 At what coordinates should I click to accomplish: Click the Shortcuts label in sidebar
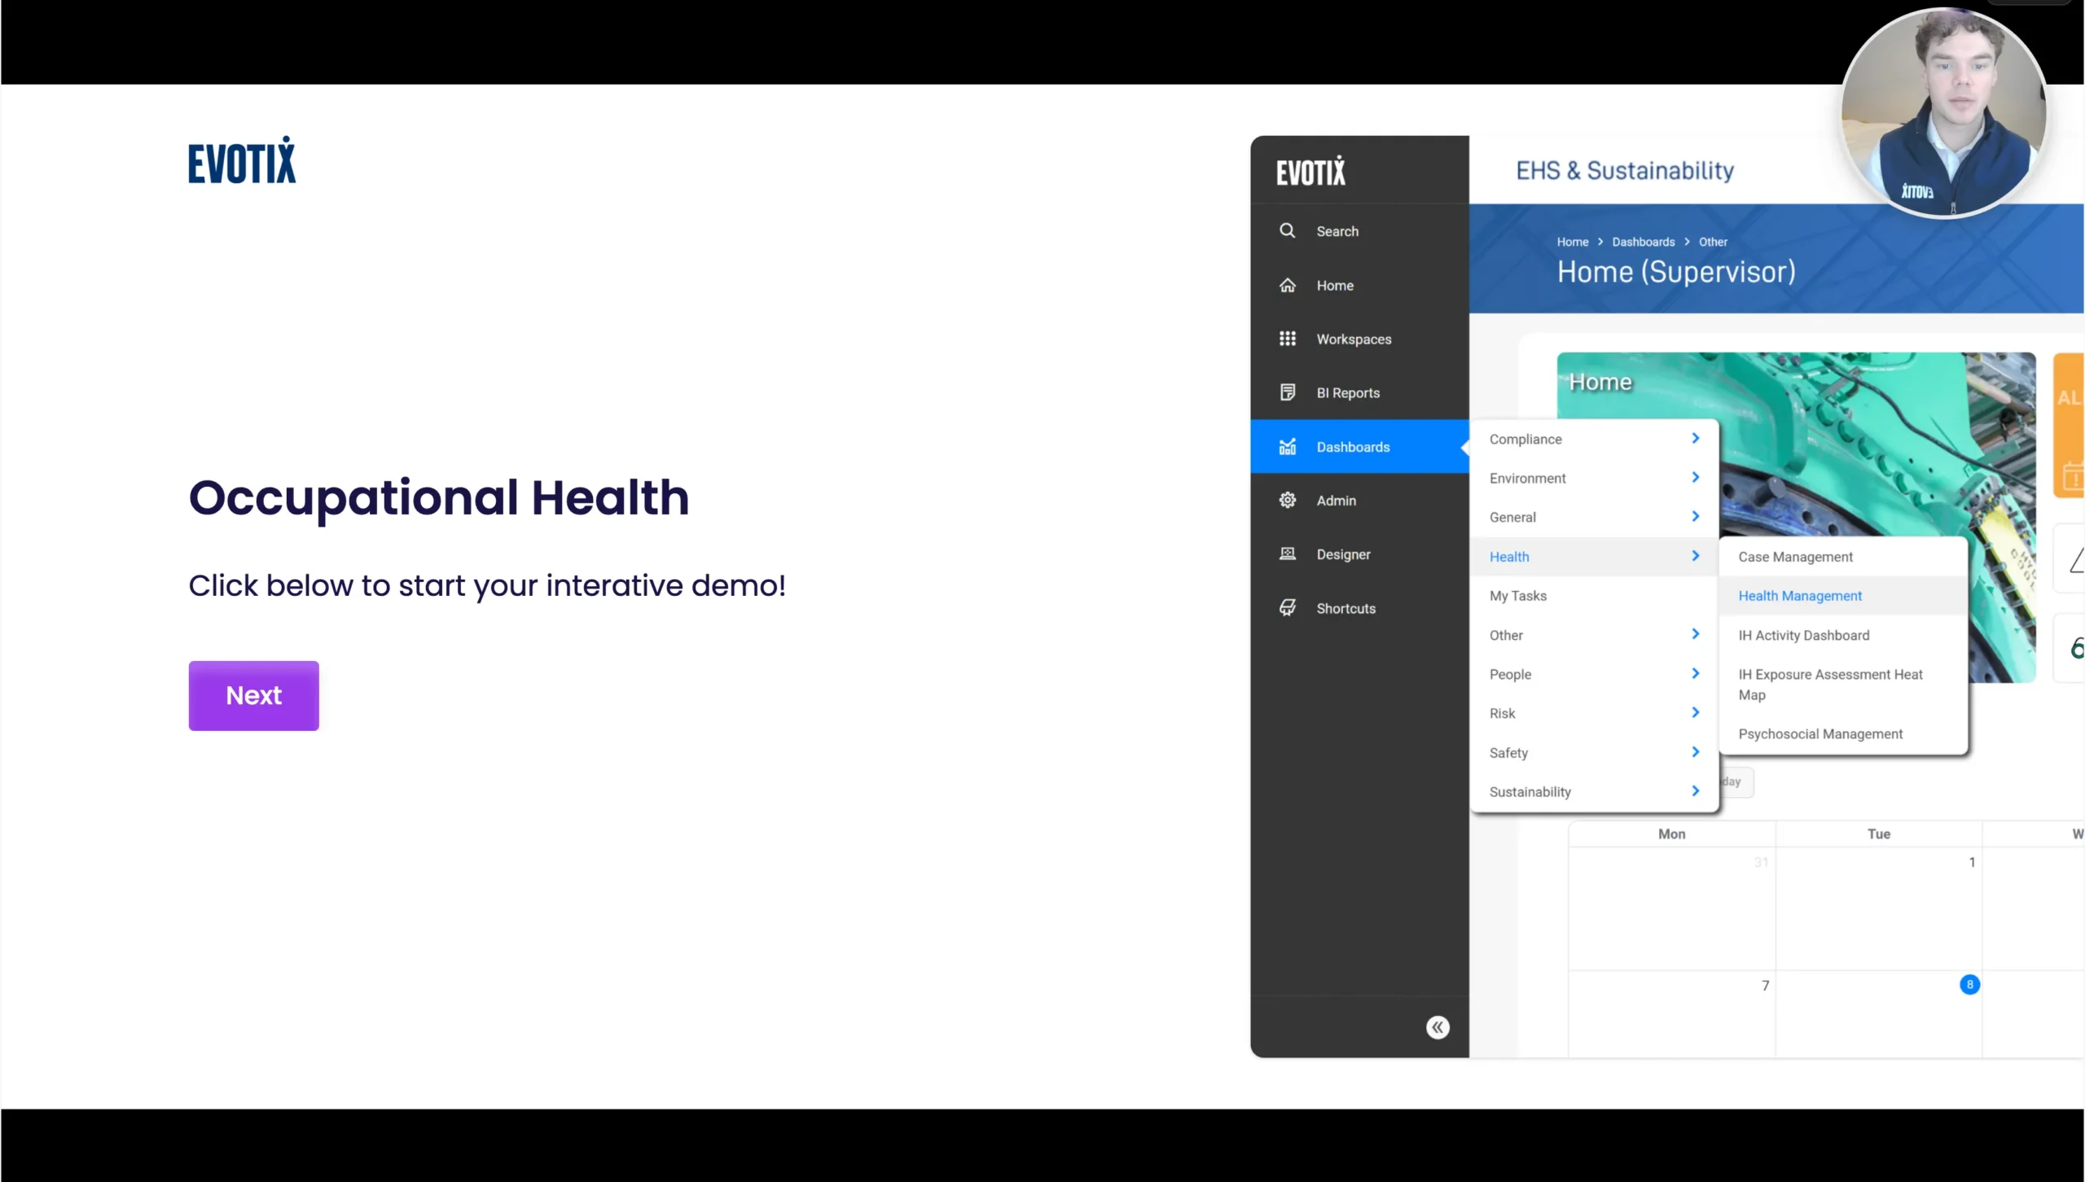point(1345,608)
